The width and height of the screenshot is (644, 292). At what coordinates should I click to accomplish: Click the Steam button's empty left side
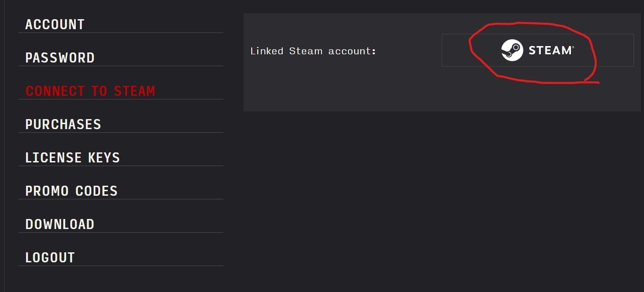455,50
